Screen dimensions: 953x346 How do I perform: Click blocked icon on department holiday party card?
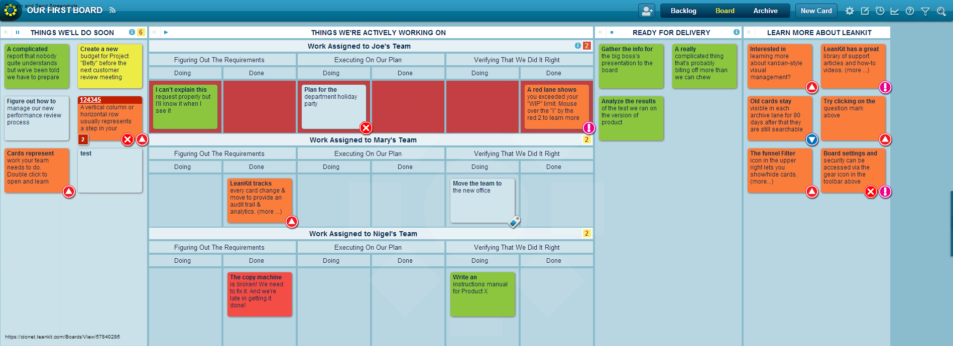point(366,127)
